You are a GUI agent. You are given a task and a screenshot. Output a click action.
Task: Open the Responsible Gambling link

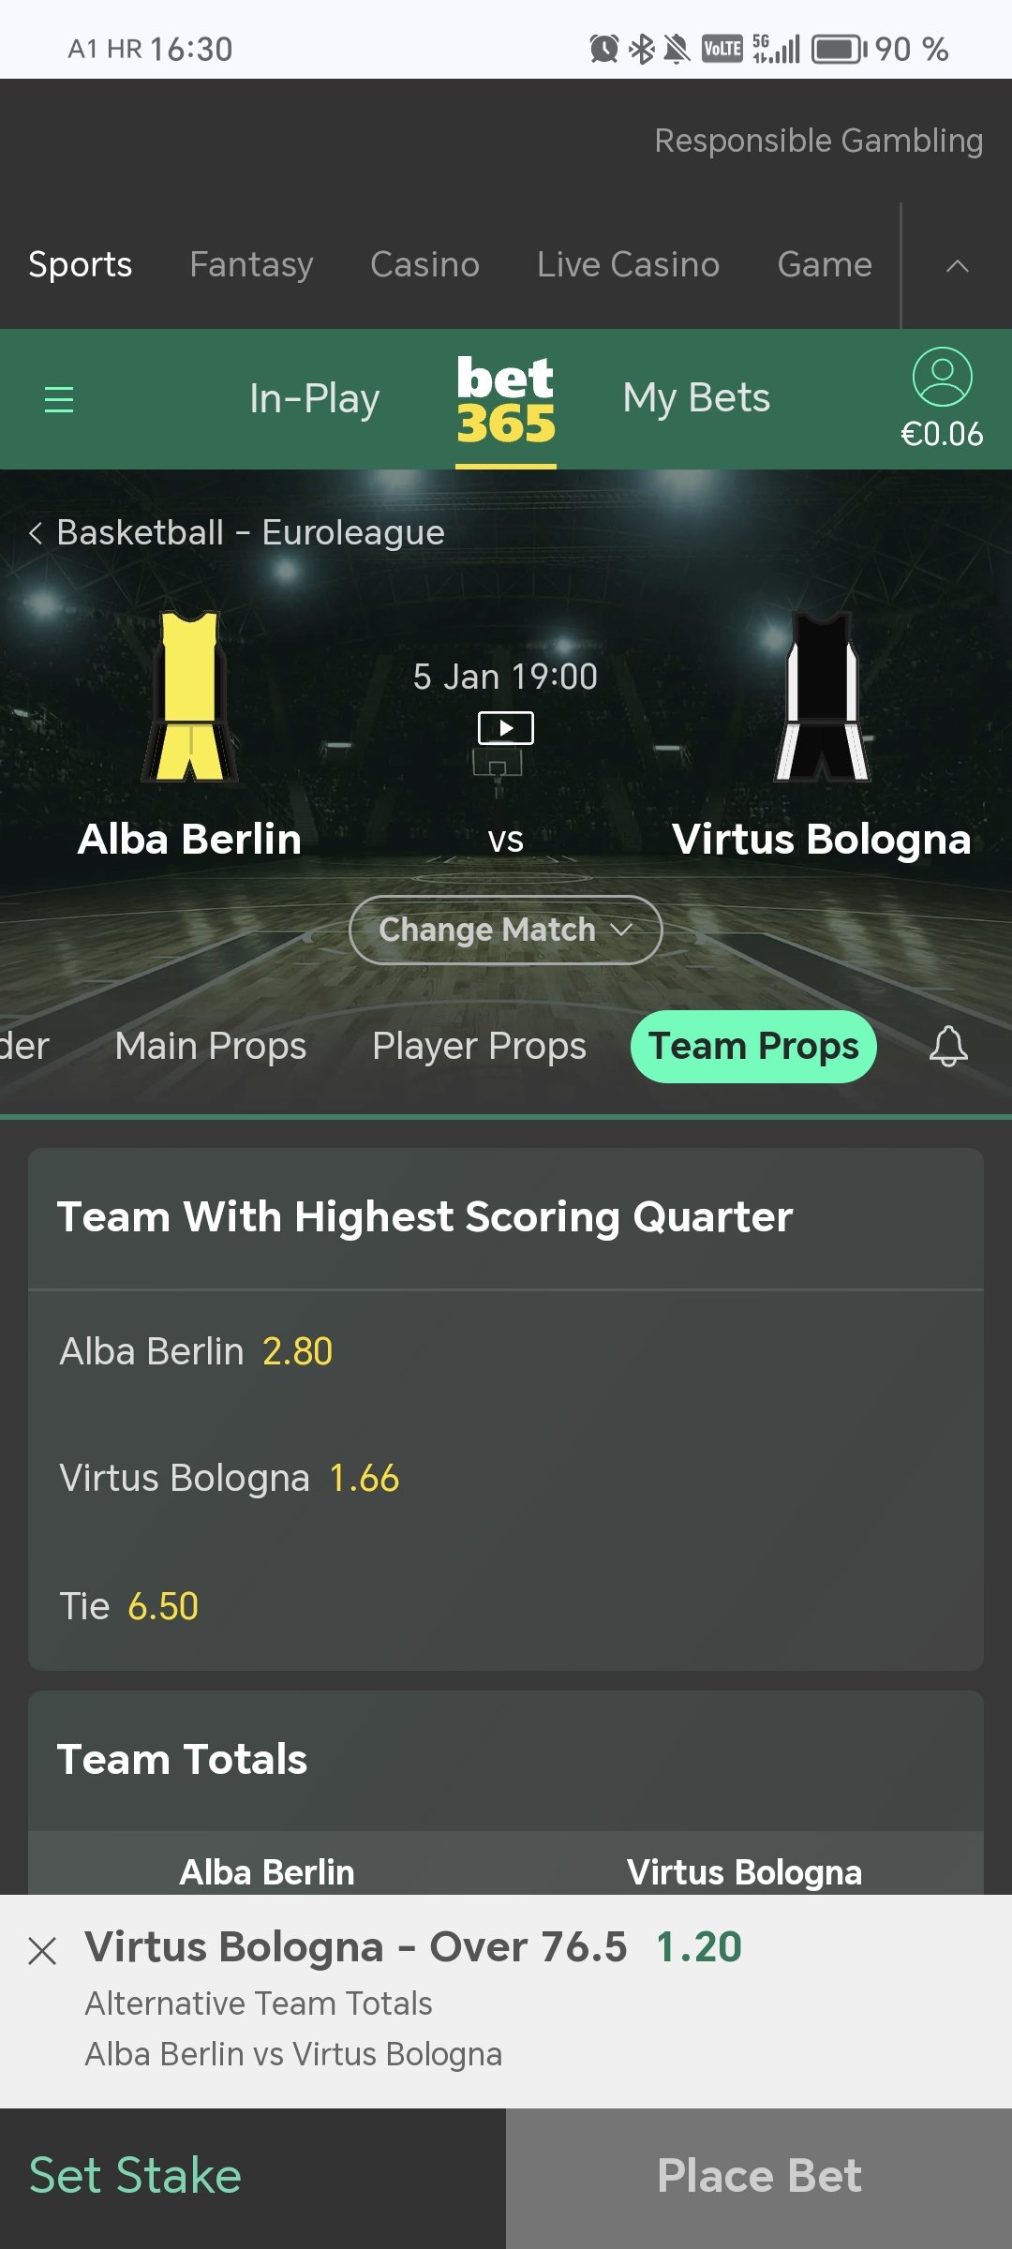point(818,141)
